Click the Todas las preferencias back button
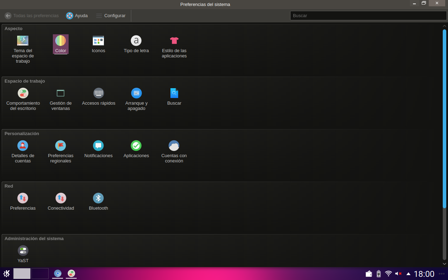This screenshot has width=448, height=280. point(31,16)
